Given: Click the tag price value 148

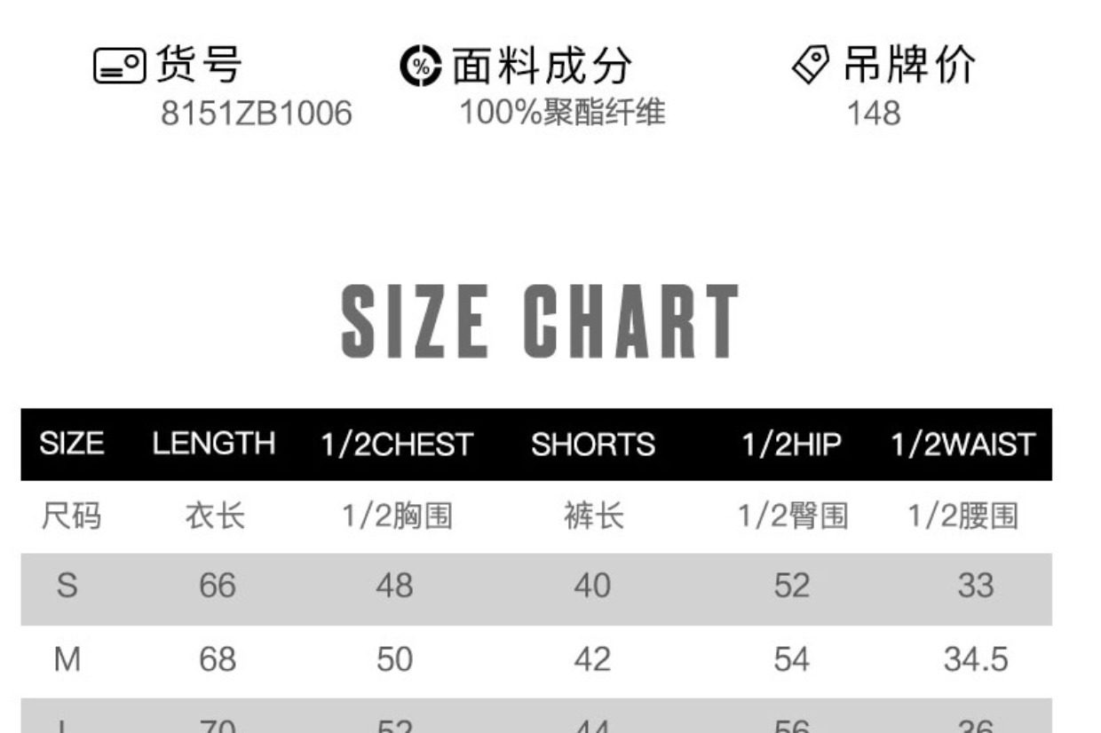Looking at the screenshot, I should click(x=873, y=114).
